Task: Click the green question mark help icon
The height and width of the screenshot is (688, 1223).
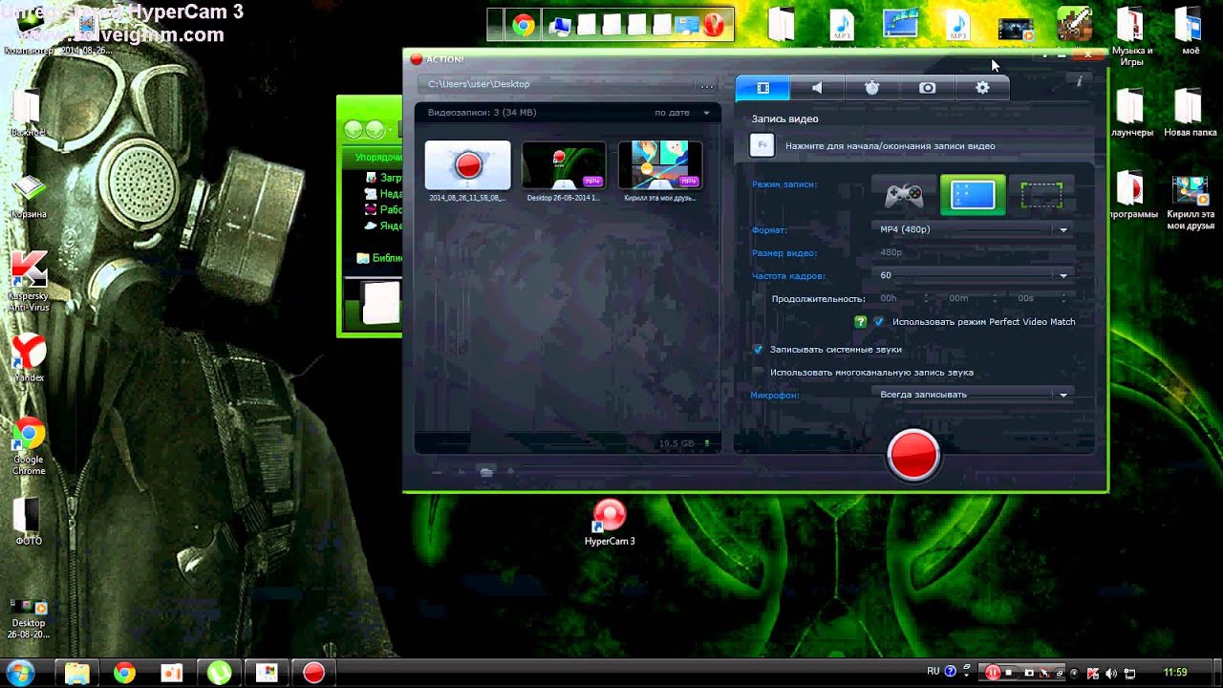Action: [861, 322]
